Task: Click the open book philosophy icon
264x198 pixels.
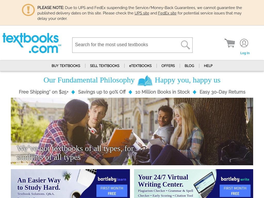Action: tap(145, 81)
